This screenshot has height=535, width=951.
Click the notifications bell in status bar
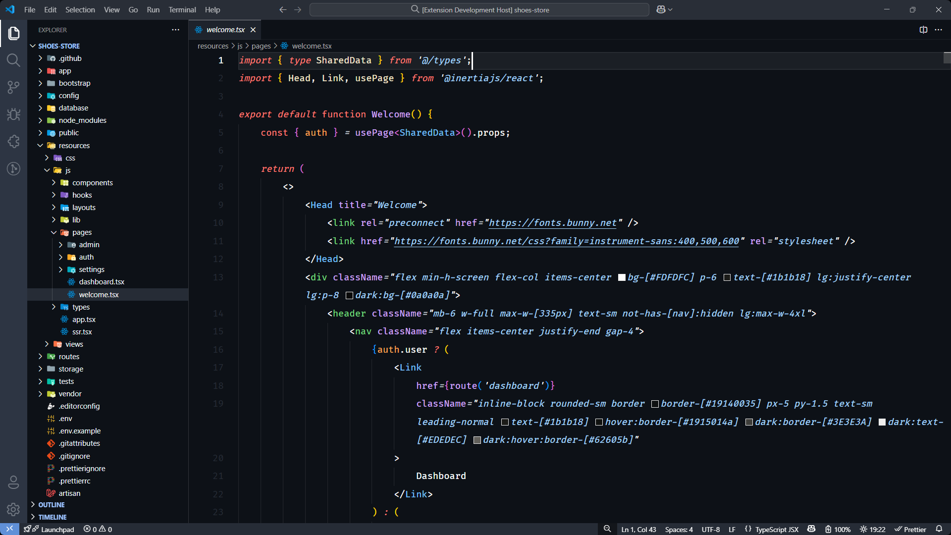(x=939, y=529)
